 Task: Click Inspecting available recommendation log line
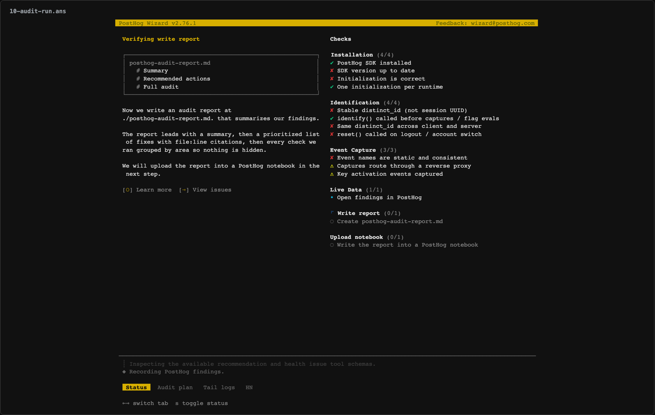253,364
